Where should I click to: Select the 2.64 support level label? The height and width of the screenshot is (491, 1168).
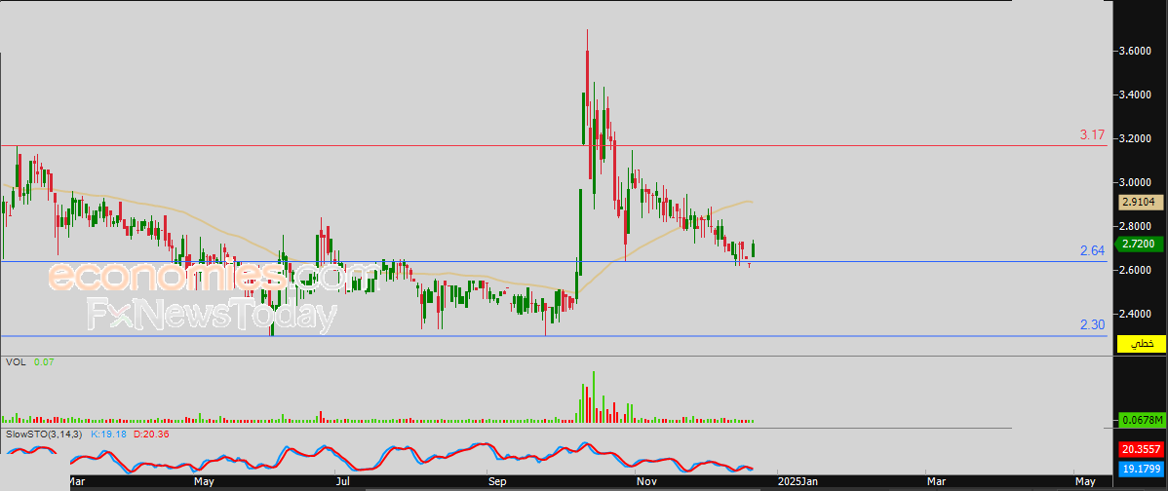[1092, 251]
